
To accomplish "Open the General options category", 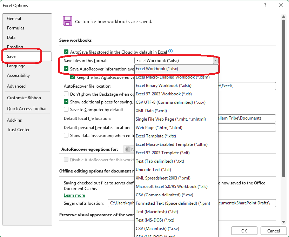I will [27, 19].
